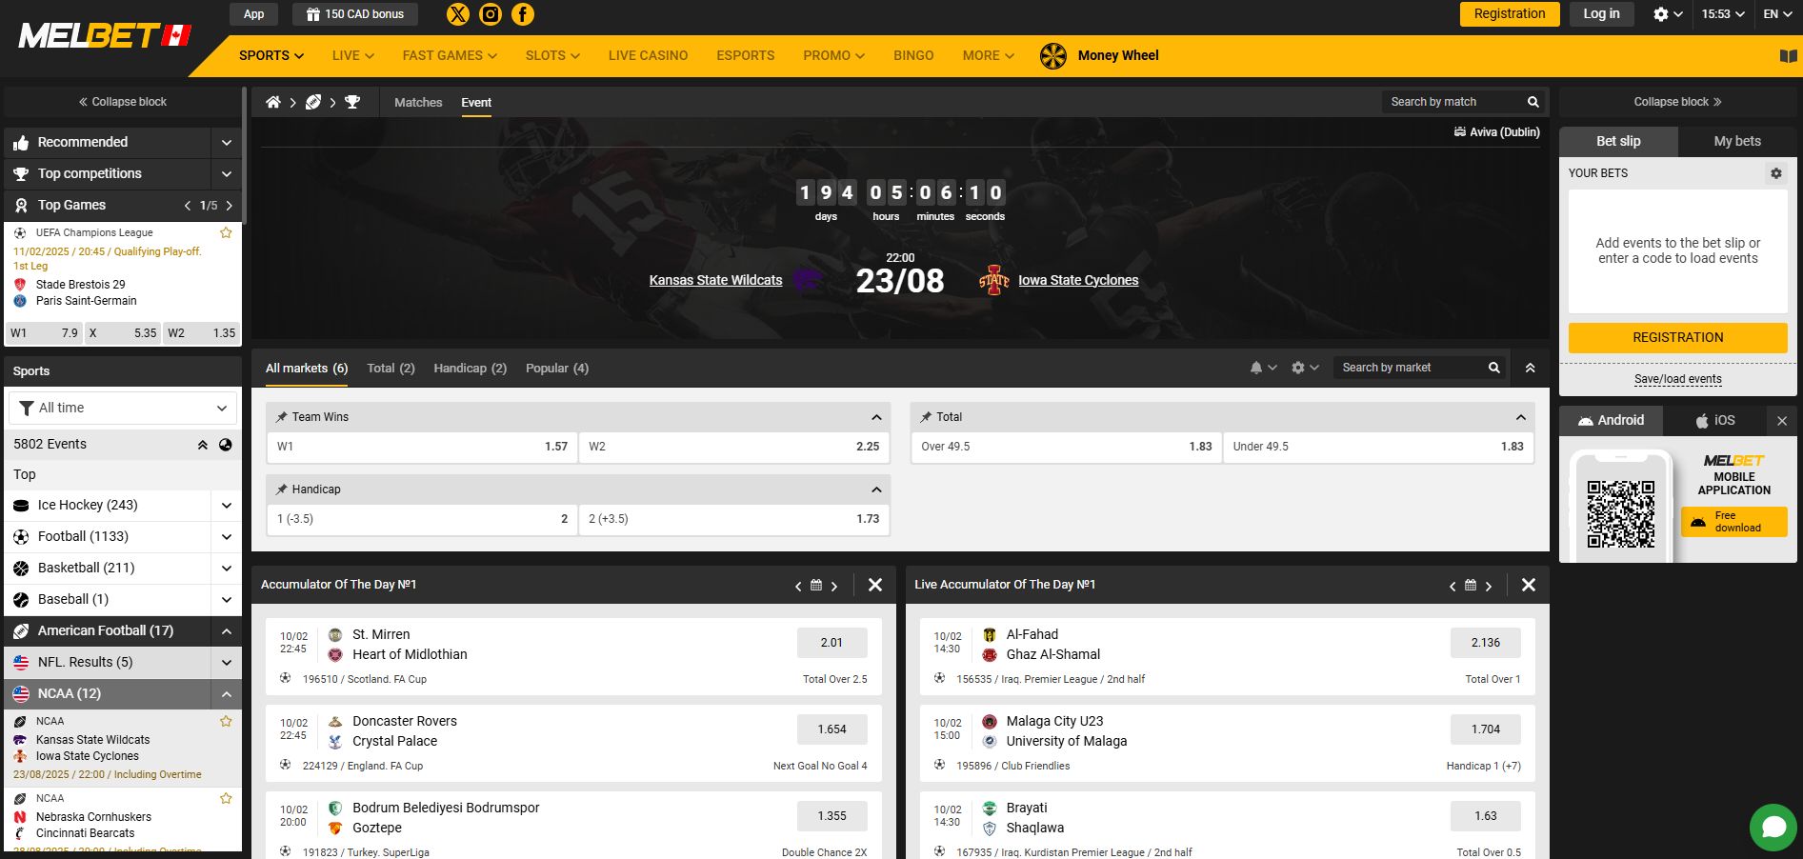Click the yellow REGISTRATION button in bet slip
Screen dimensions: 1803x859
(1677, 337)
